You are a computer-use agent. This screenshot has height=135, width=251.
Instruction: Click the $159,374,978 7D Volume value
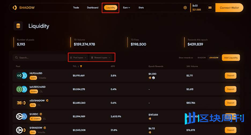pos(84,44)
